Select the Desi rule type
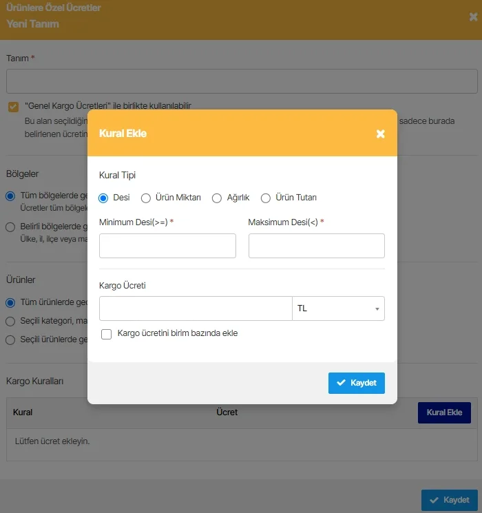The height and width of the screenshot is (513, 482). (103, 198)
